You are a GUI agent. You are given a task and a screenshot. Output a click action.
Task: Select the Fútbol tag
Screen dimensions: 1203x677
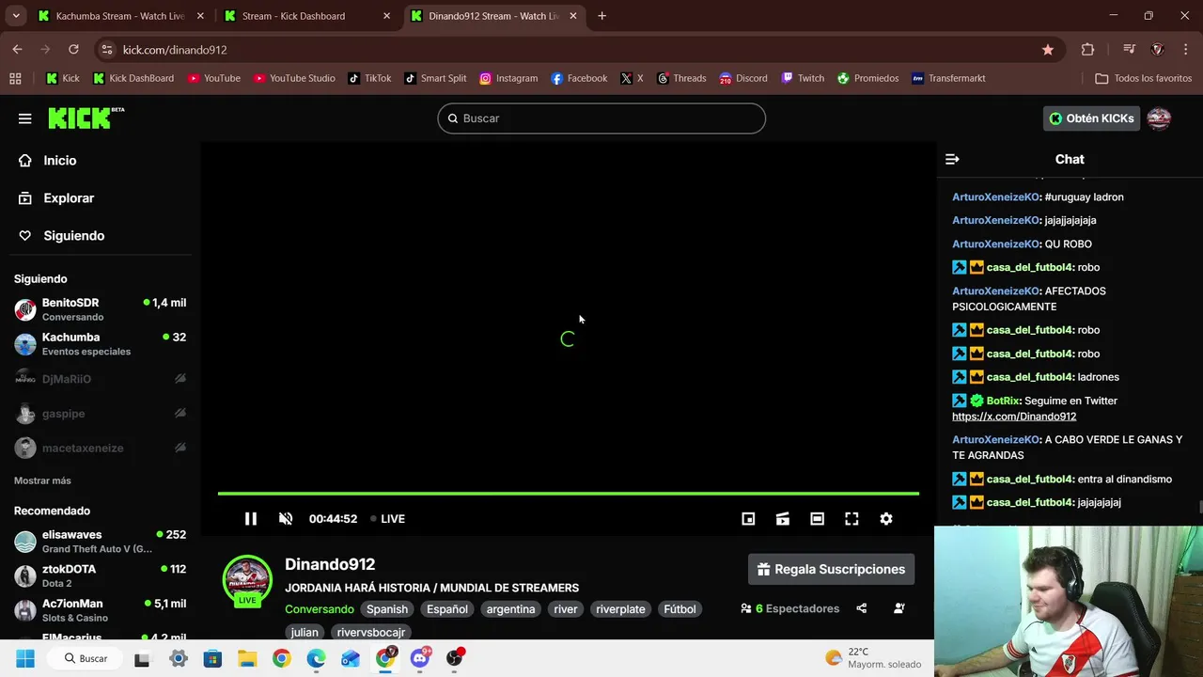pyautogui.click(x=680, y=609)
